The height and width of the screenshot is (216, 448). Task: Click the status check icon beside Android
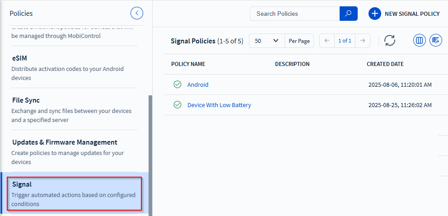coord(177,85)
